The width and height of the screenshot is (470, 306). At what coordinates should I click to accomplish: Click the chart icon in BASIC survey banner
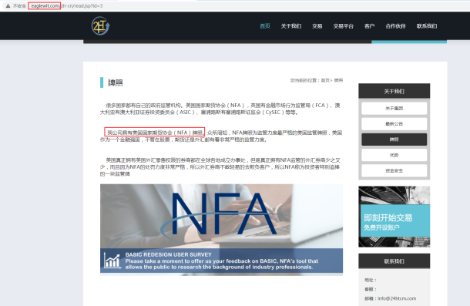pos(112,260)
